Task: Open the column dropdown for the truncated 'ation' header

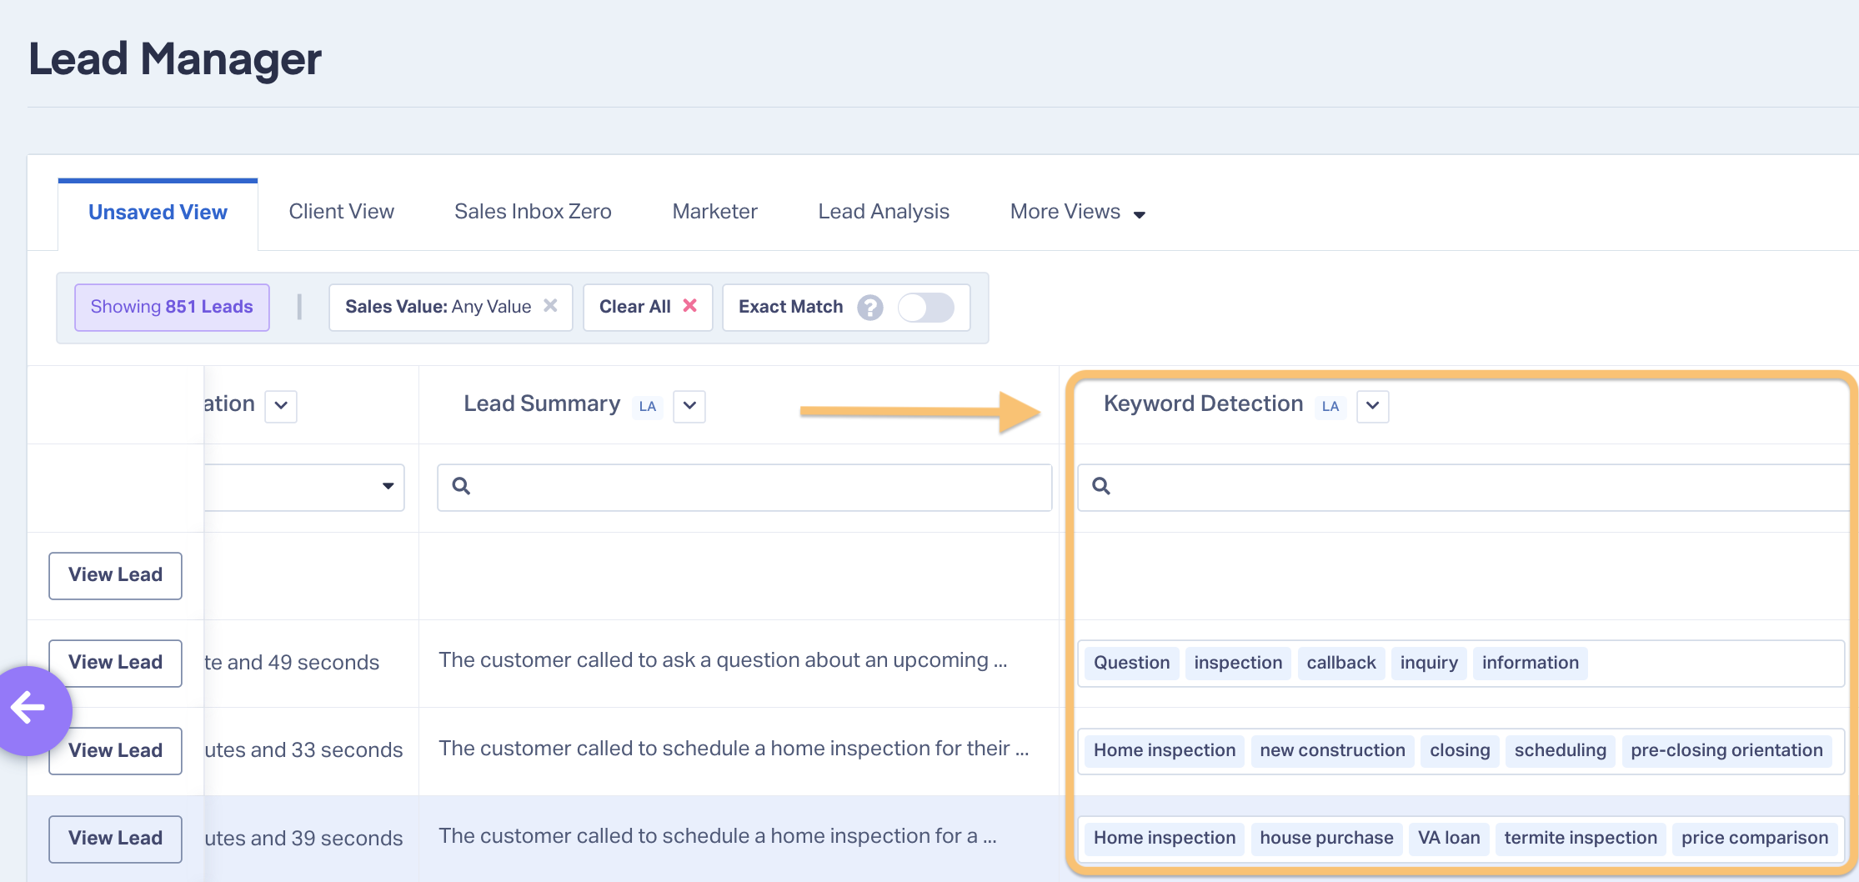Action: [281, 406]
